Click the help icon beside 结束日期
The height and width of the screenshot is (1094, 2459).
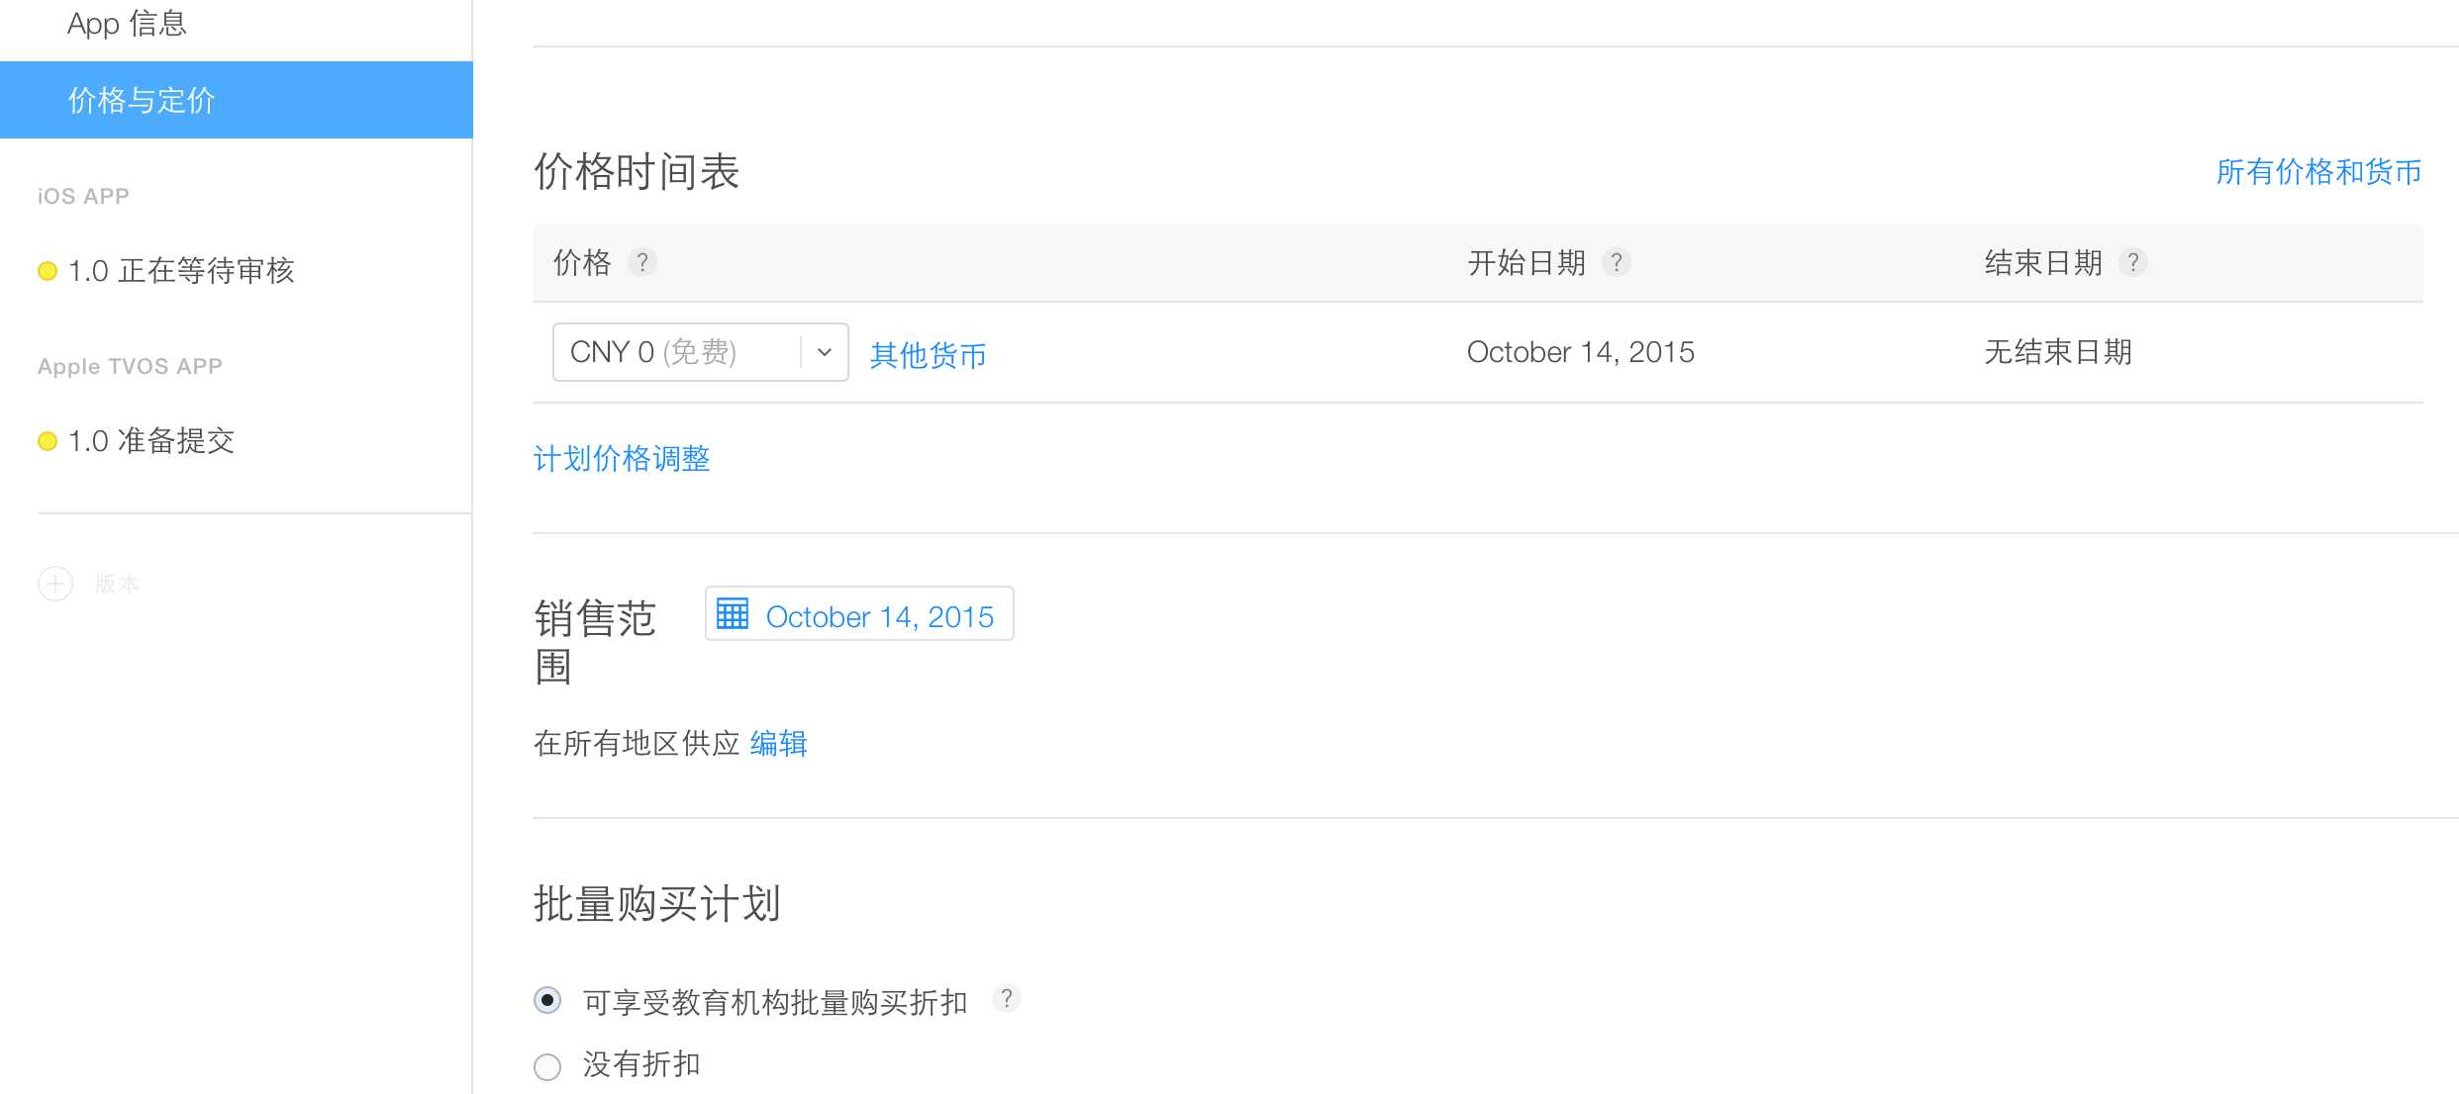tap(2133, 262)
